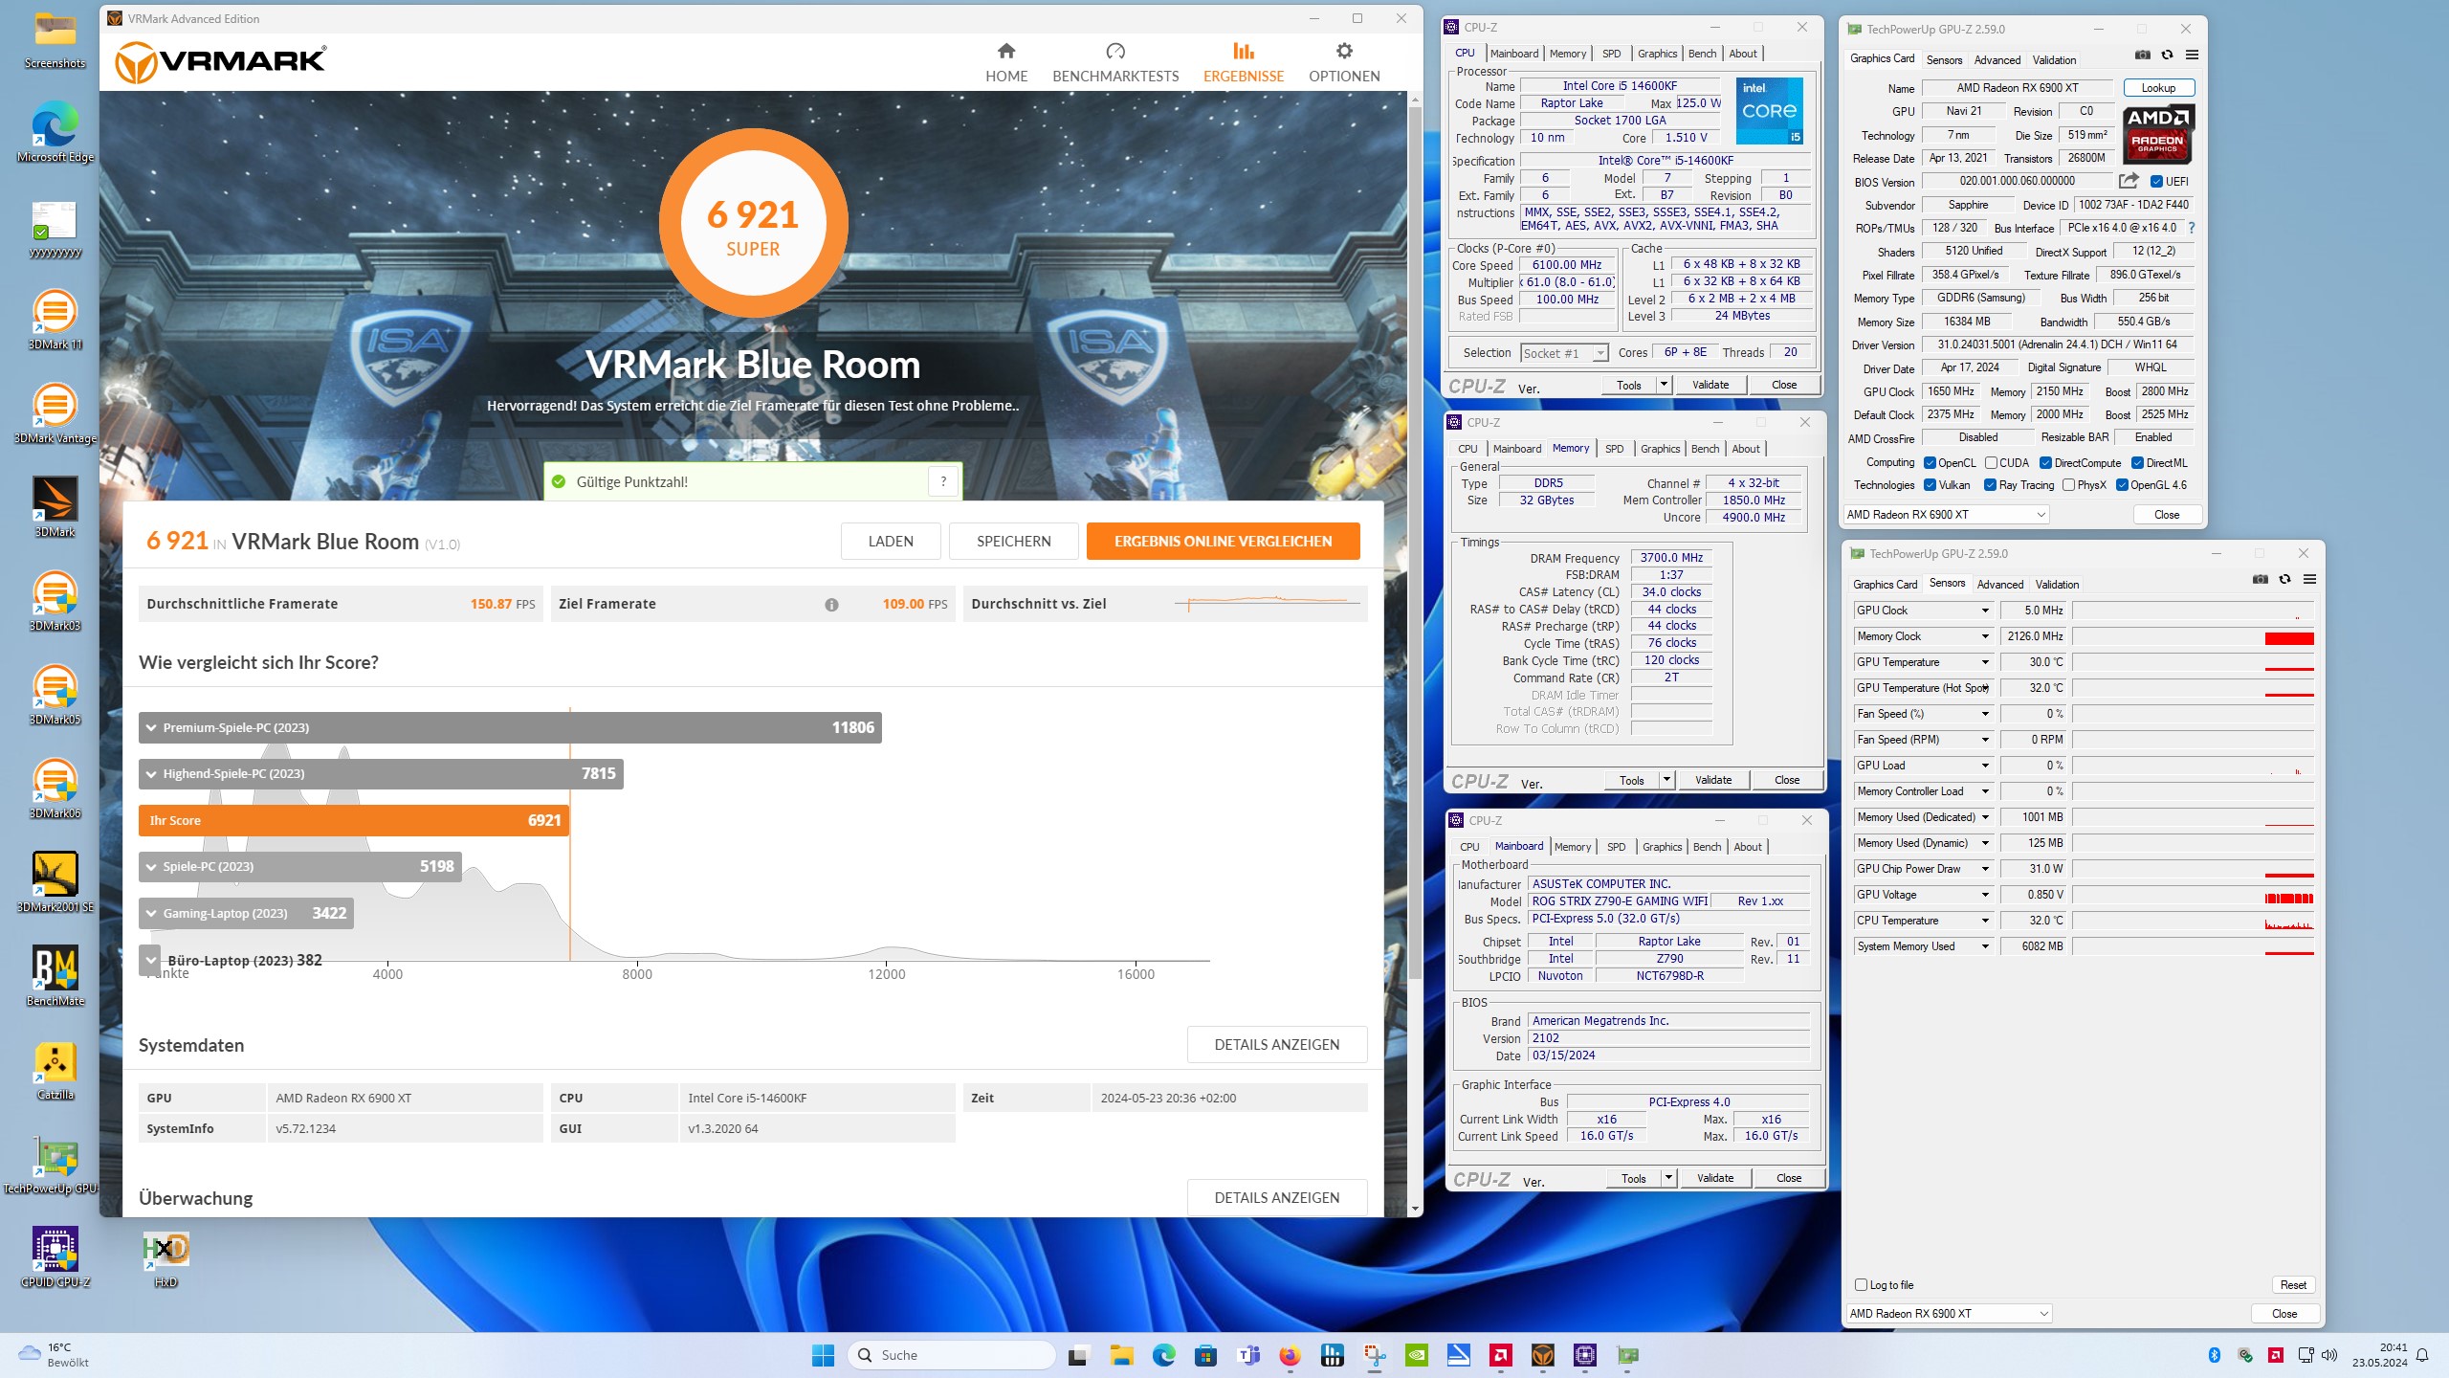Click the BIOS export share icon in GPU-Z
Screen dimensions: 2449x1378
click(2128, 181)
